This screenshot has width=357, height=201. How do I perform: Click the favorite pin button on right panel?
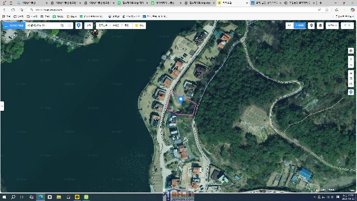(x=351, y=92)
